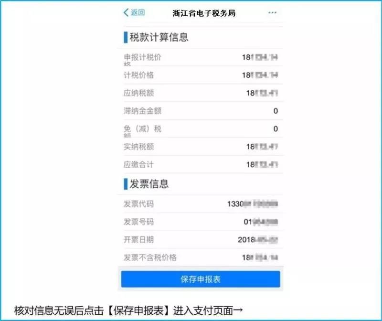Tap the 申报计税价格 row

point(201,58)
